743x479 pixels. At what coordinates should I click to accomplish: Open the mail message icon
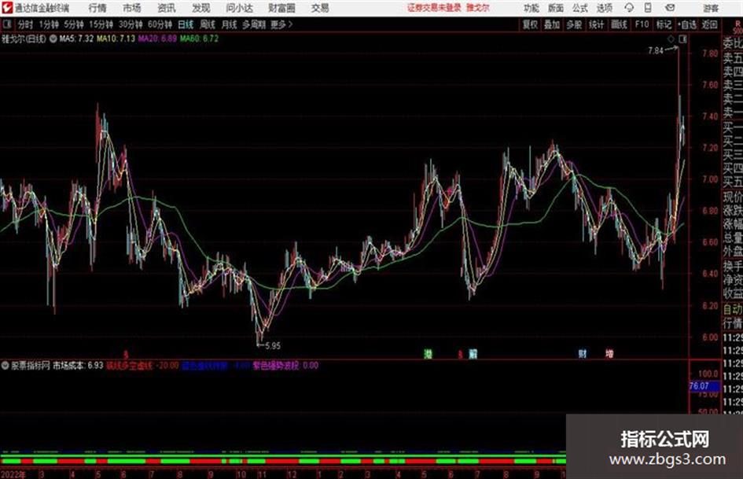point(670,8)
